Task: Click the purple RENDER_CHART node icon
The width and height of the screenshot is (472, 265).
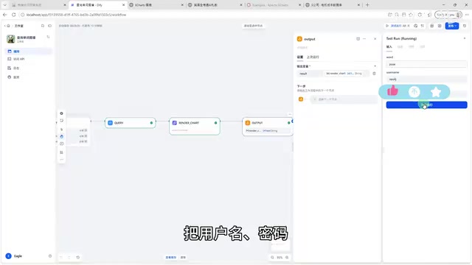Action: [174, 123]
